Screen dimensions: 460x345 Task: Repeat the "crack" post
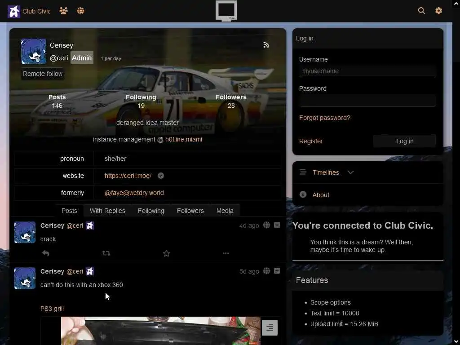(106, 253)
